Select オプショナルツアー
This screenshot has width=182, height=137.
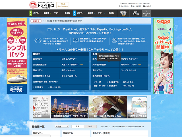click(x=134, y=59)
